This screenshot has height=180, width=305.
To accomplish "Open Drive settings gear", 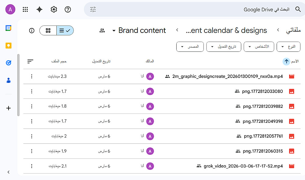I will (54, 9).
